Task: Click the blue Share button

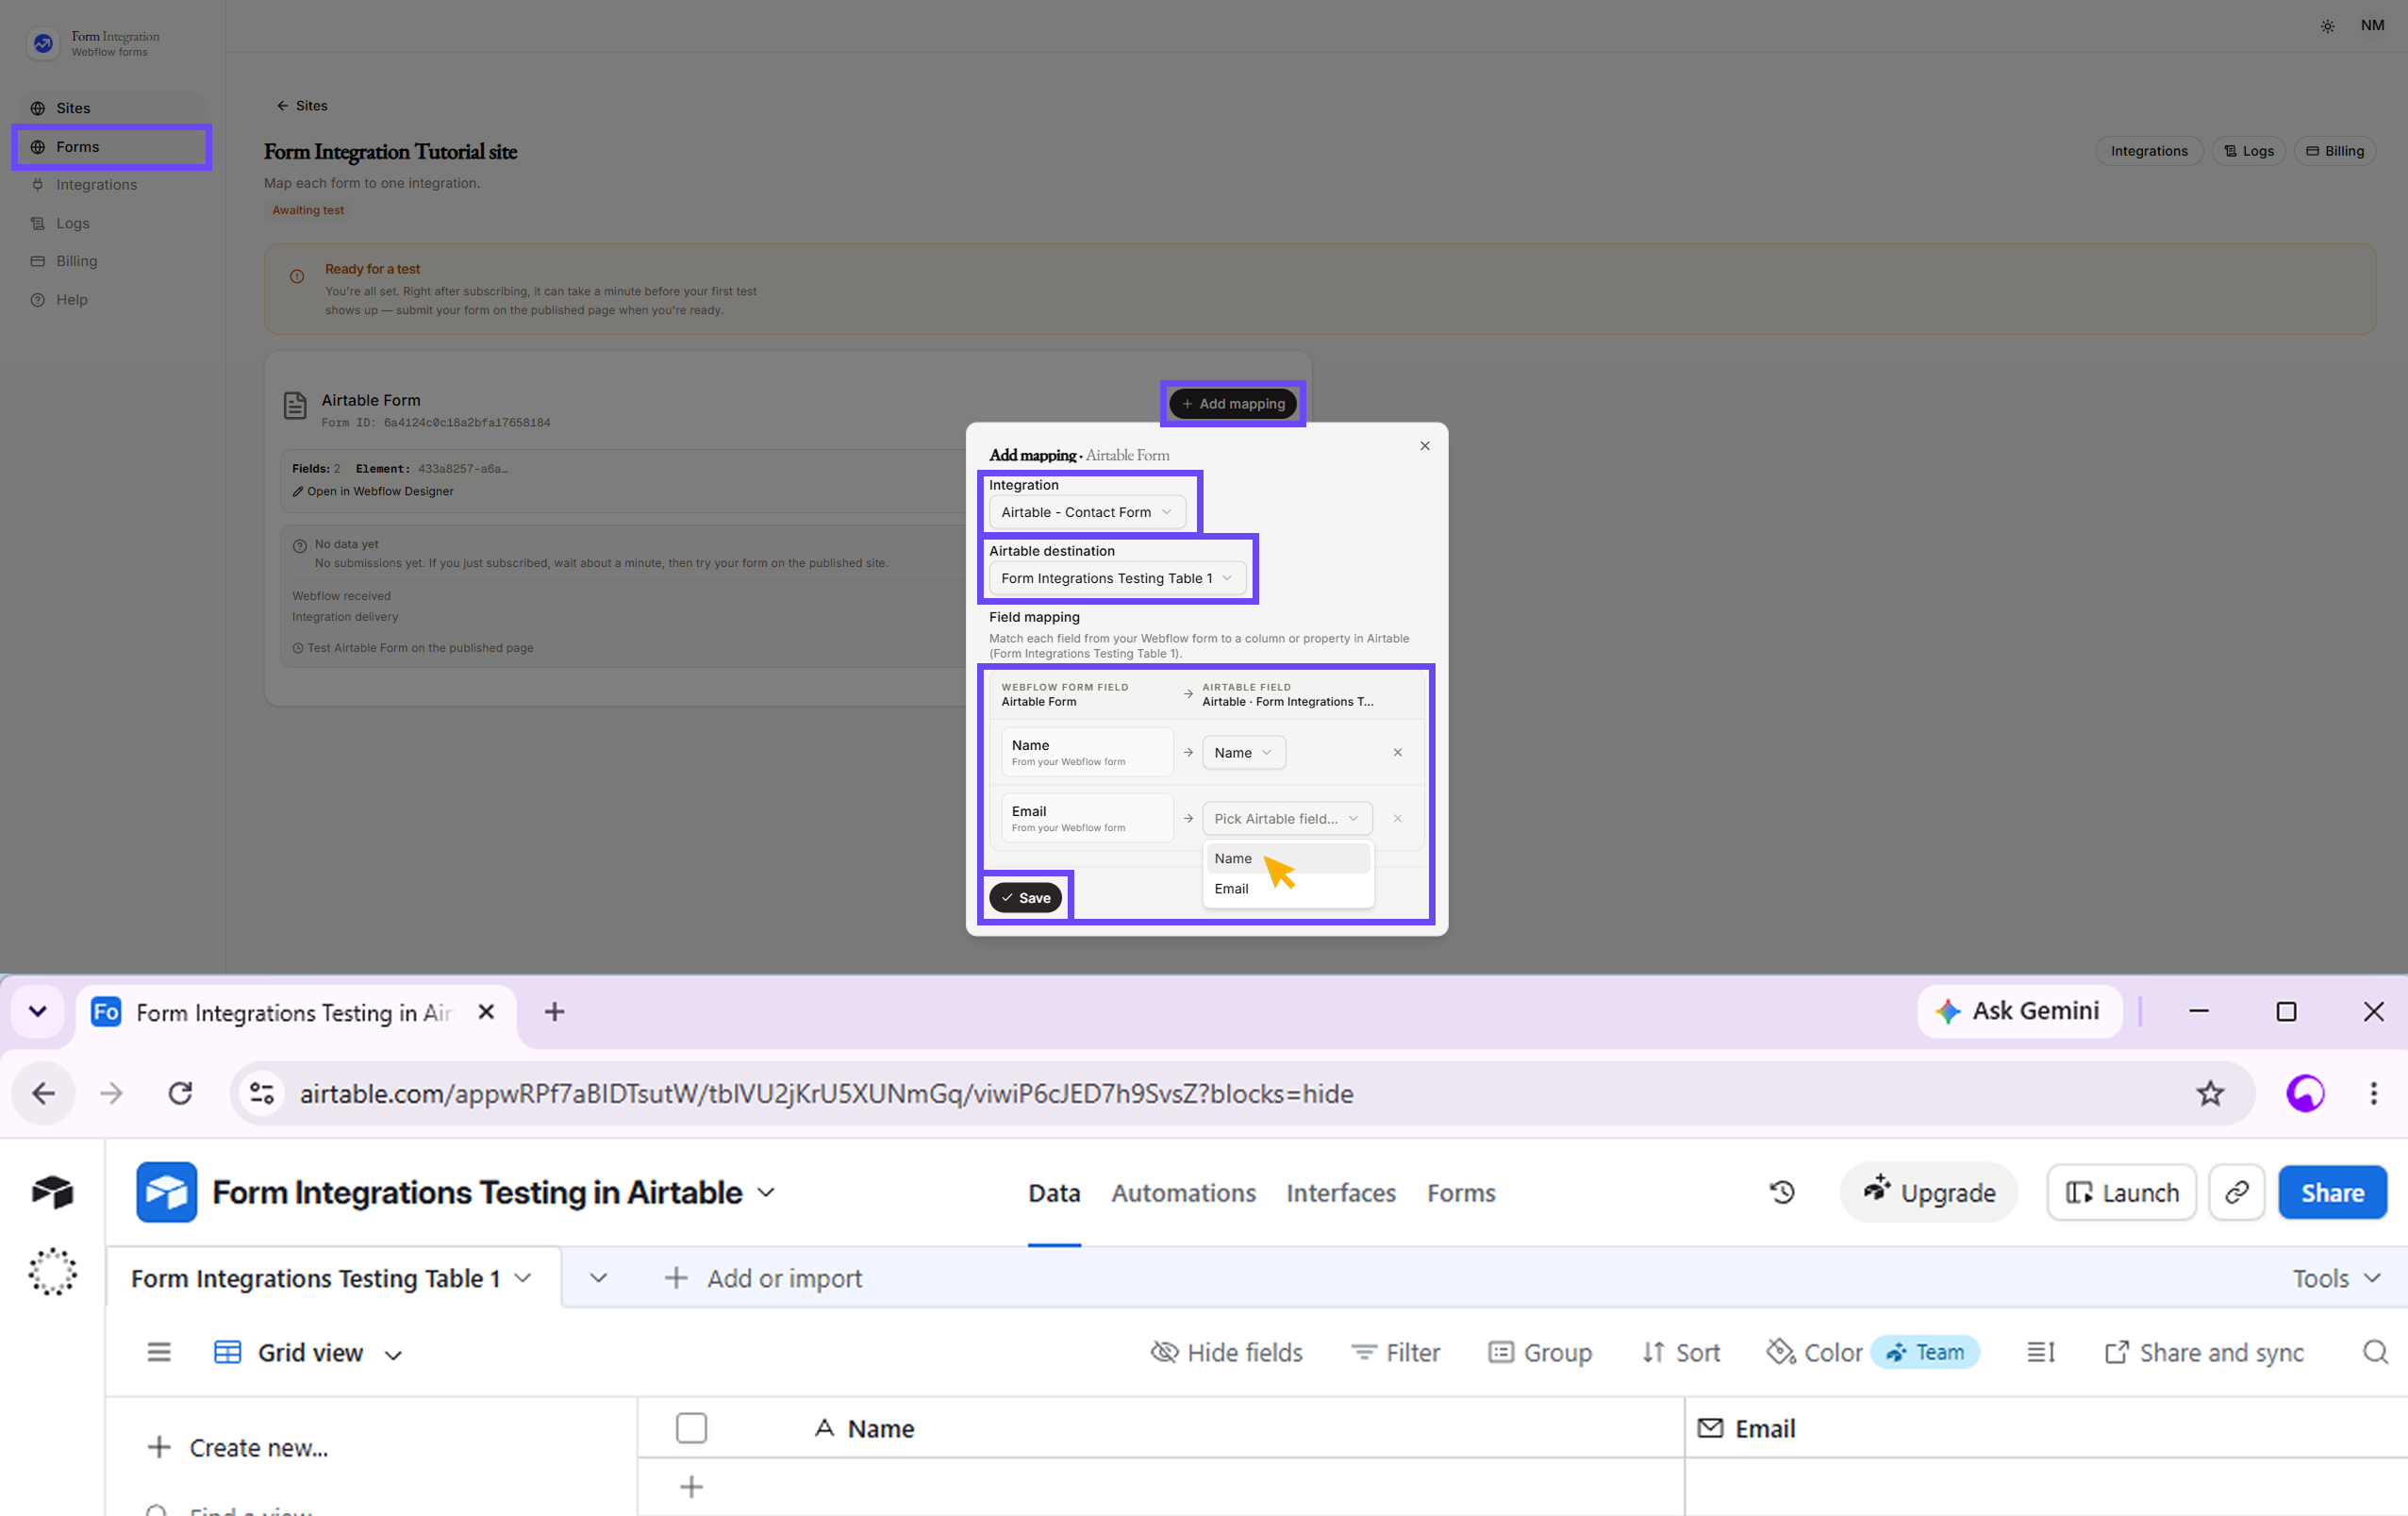Action: point(2332,1193)
